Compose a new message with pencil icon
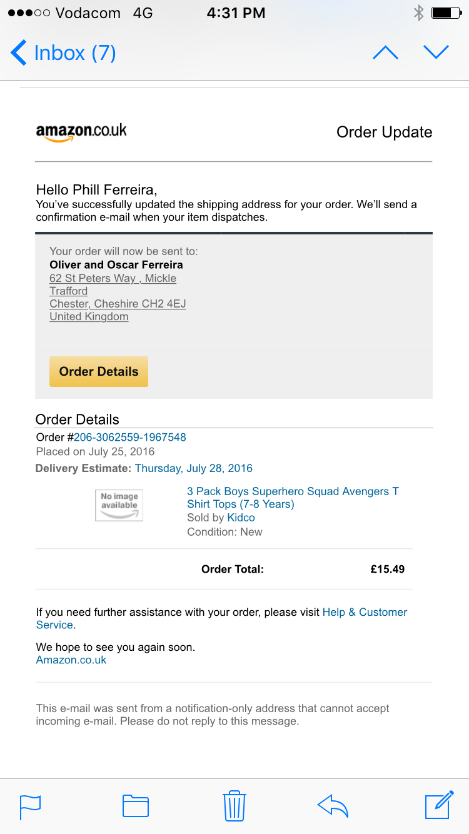Viewport: 469px width, 834px height. 439,805
